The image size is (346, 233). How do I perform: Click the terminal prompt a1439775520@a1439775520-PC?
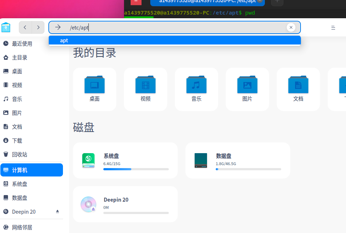tap(167, 13)
